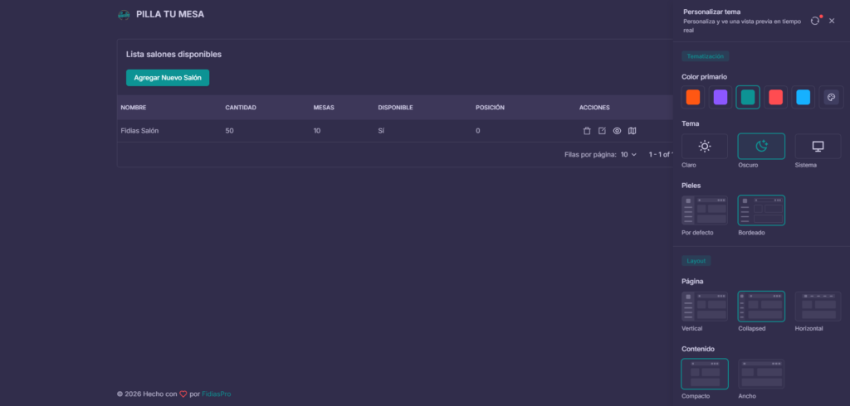Click the Pilla Tu Mesa logo icon
Viewport: 850px width, 406px height.
(124, 14)
